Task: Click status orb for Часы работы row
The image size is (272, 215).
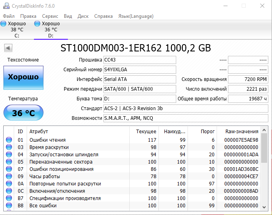Action: 9,177
